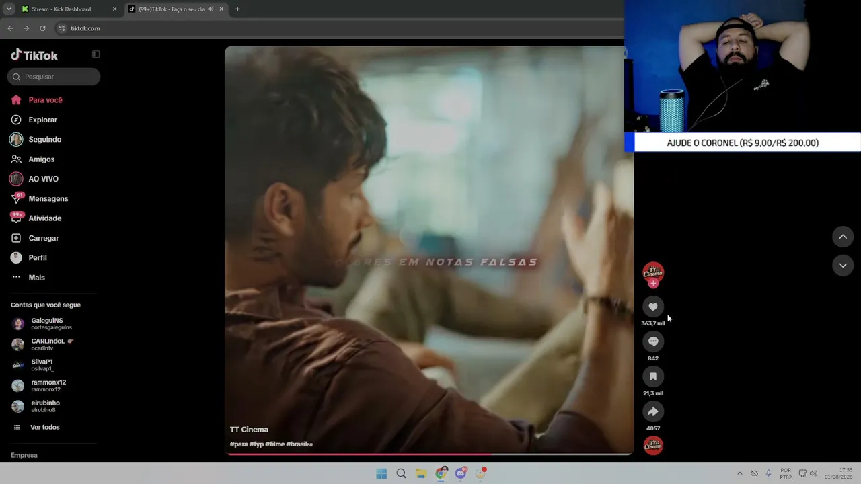Go back in browser history

click(x=10, y=28)
